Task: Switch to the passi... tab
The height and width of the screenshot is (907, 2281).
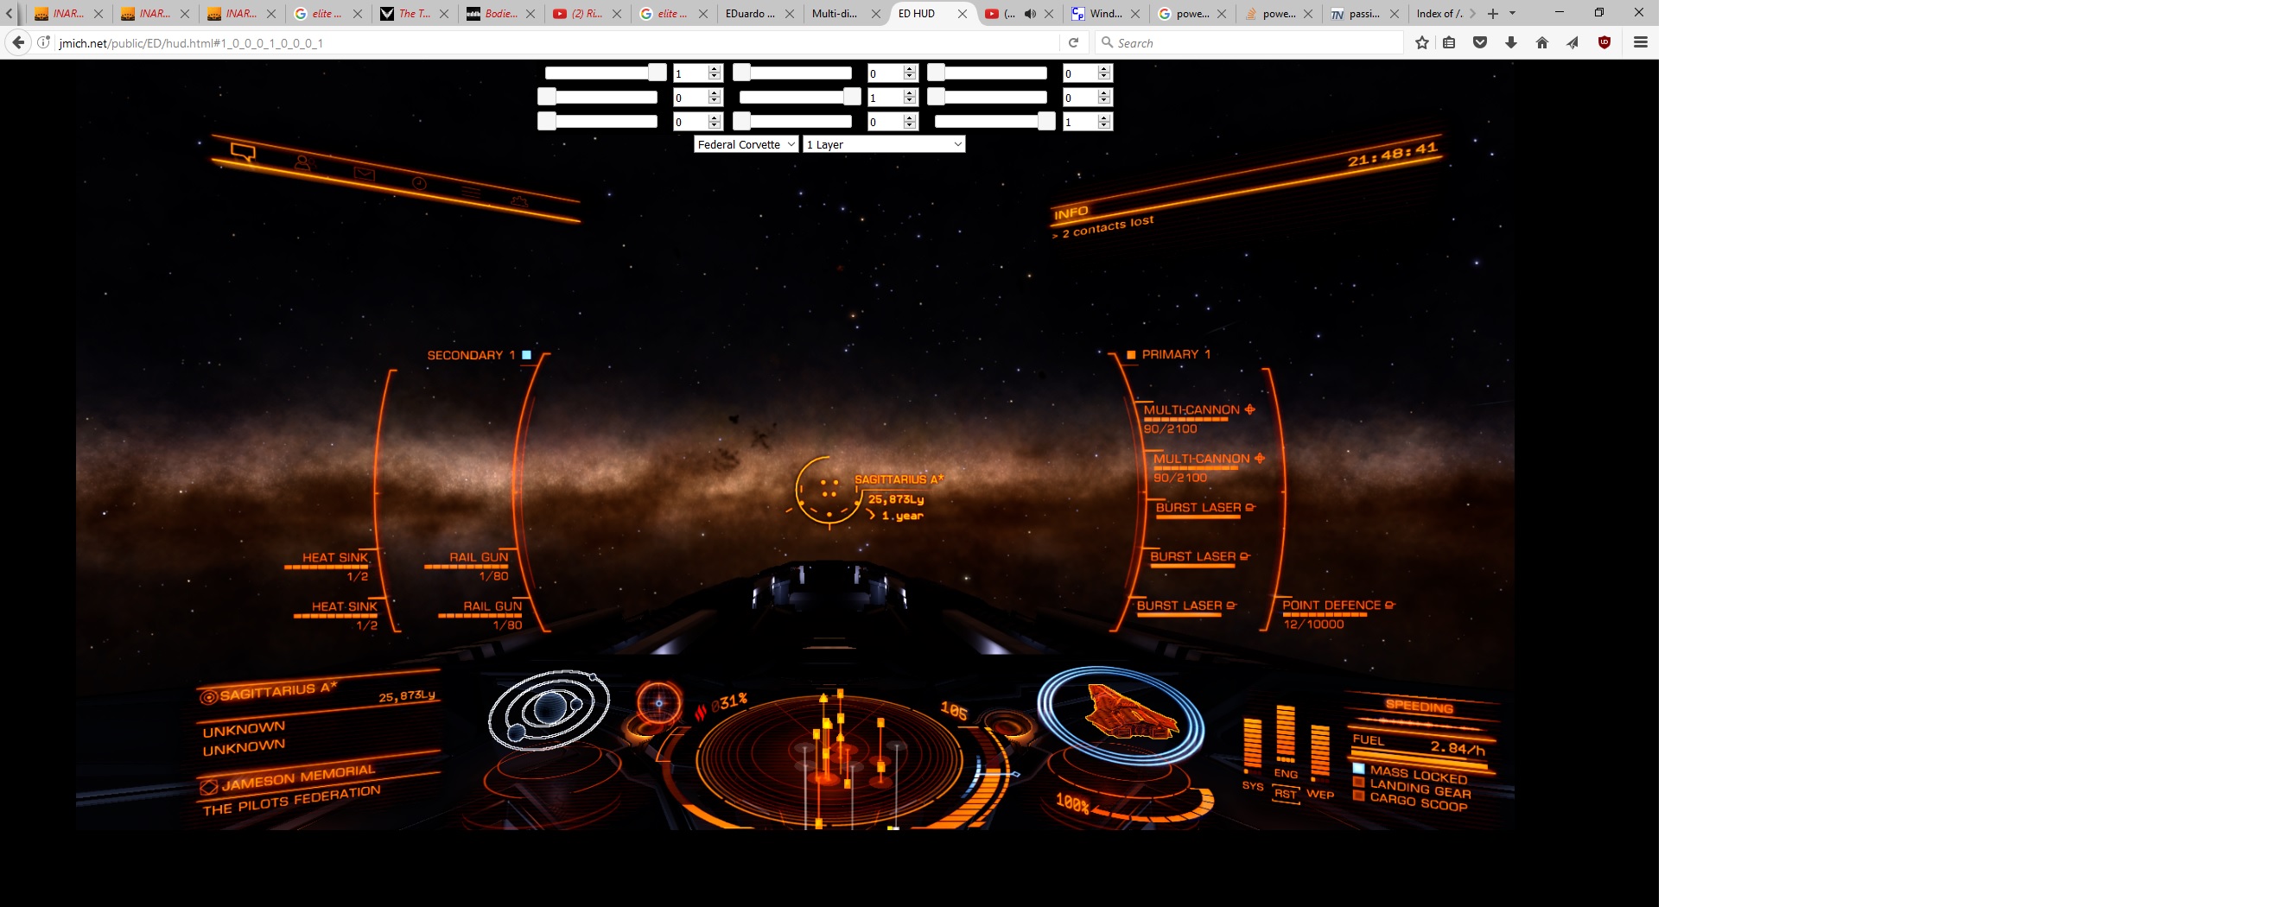Action: click(1363, 13)
